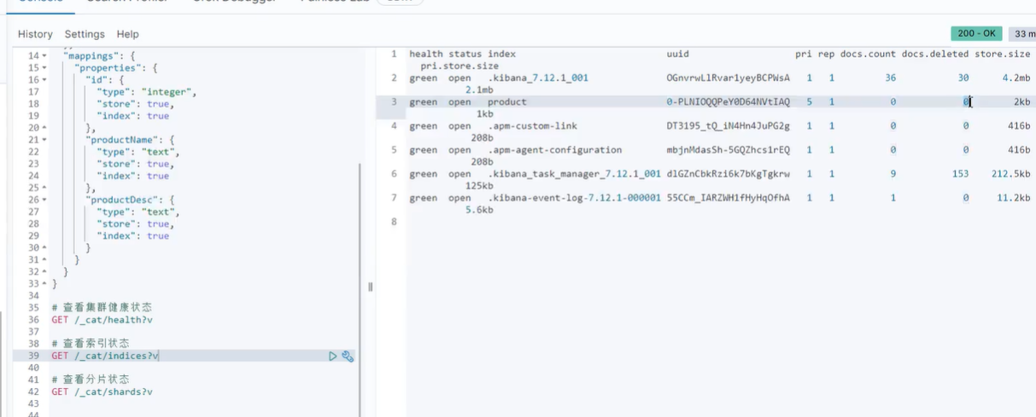This screenshot has height=417, width=1036.
Task: Send the GET /_cat/indices?v request with play icon
Action: [333, 356]
